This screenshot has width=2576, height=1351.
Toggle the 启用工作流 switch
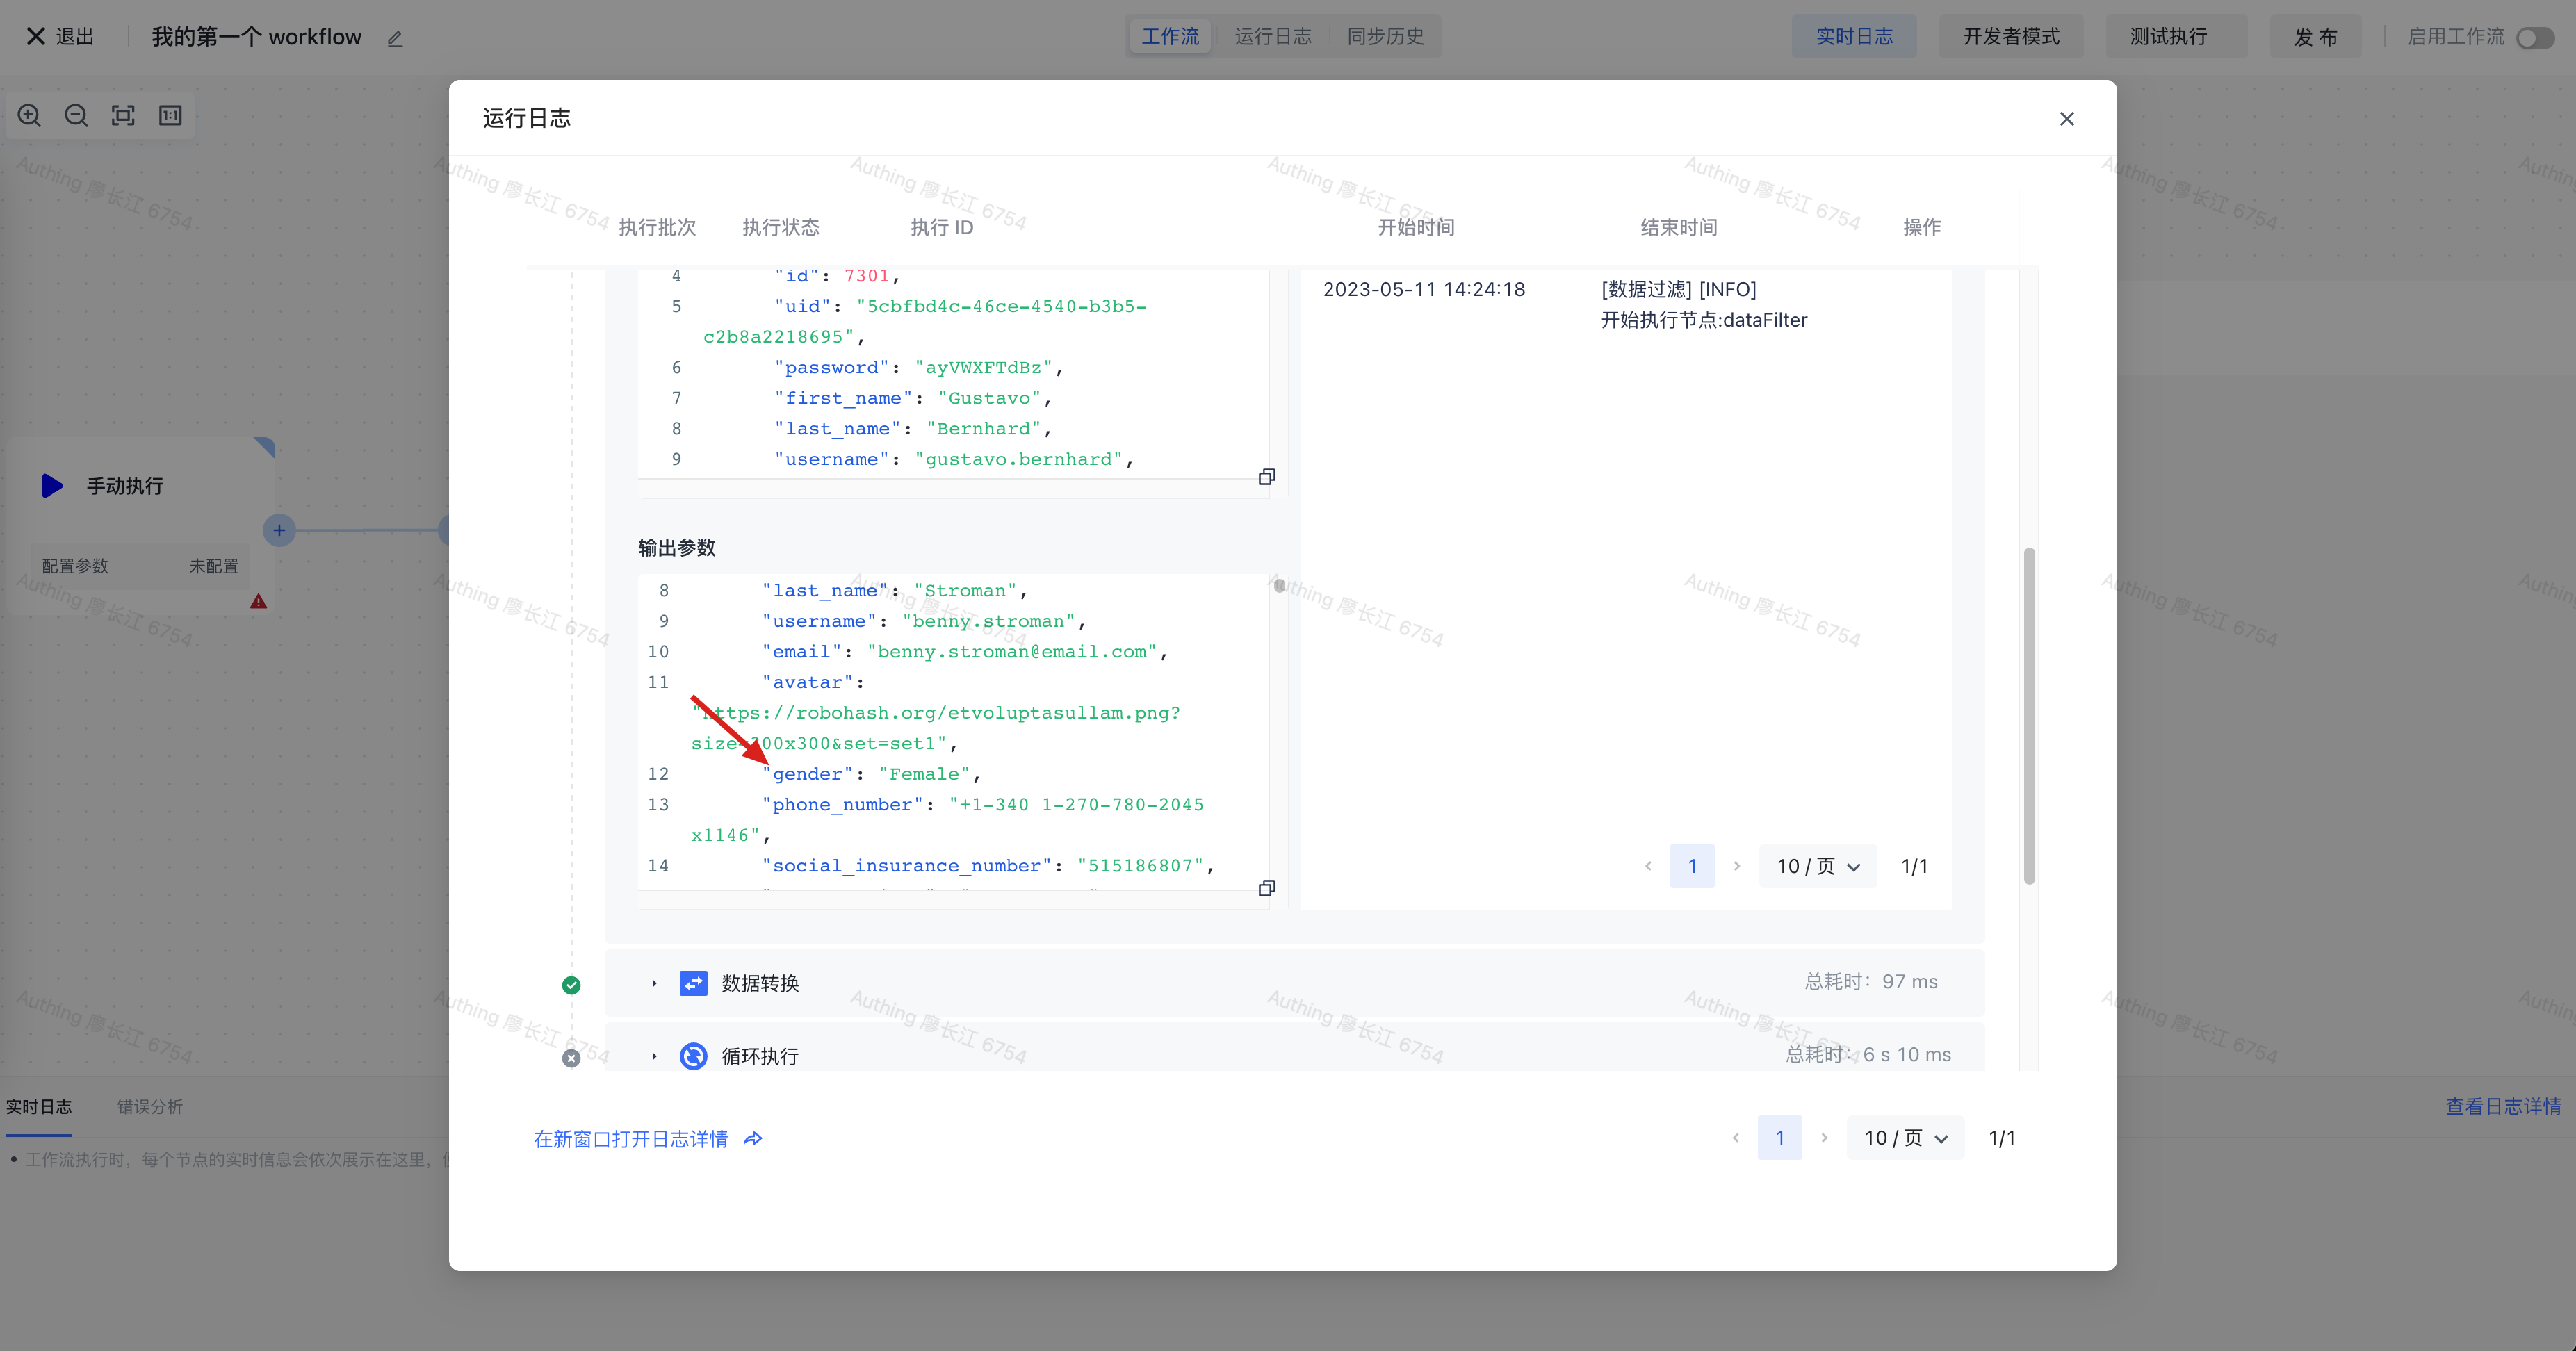click(x=2534, y=37)
